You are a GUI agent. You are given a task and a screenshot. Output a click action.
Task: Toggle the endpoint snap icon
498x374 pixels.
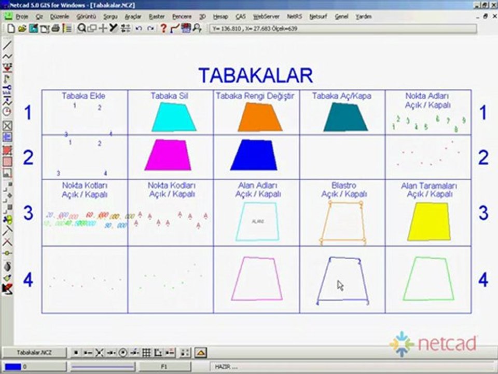(88, 352)
